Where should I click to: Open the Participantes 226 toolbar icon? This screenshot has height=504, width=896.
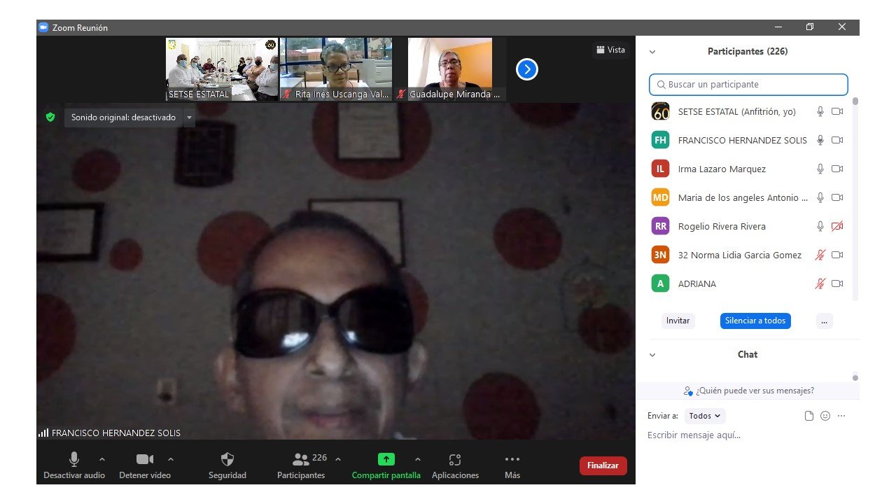tap(301, 459)
